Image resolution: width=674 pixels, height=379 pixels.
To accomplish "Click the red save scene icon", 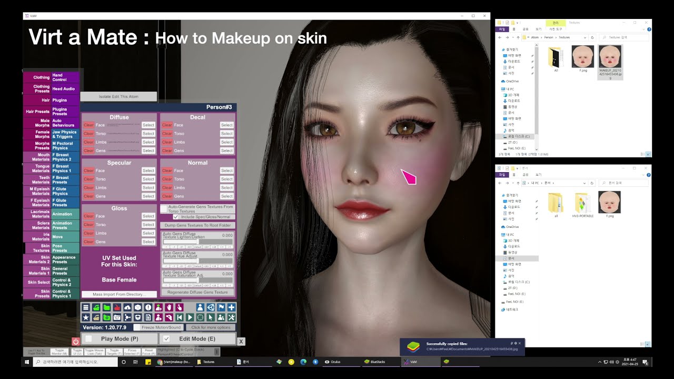I will pos(117,307).
